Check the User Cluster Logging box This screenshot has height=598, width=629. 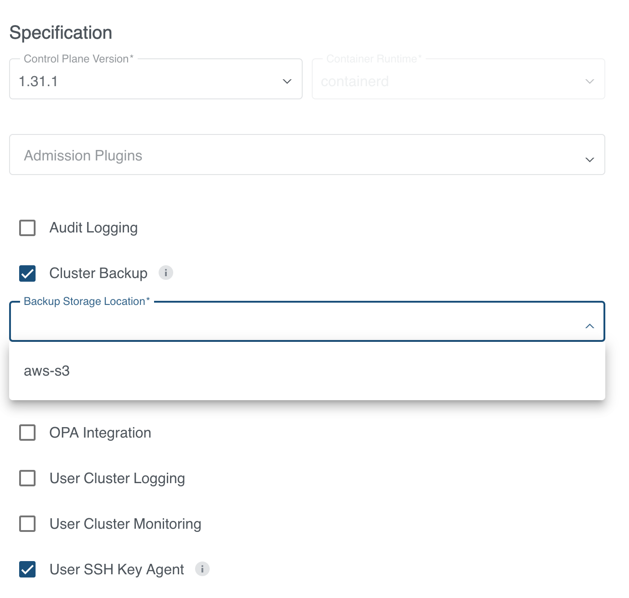[27, 479]
